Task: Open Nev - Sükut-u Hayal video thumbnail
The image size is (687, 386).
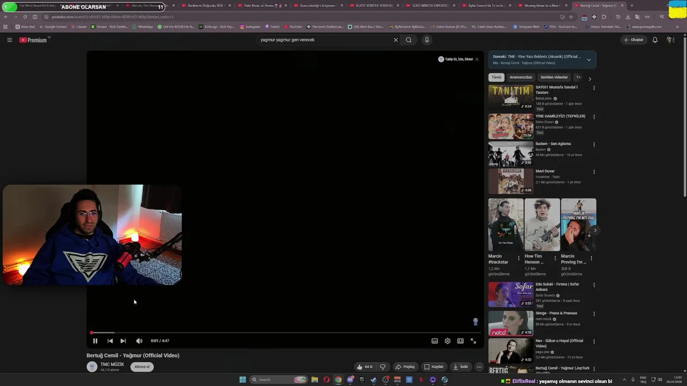Action: [x=511, y=351]
